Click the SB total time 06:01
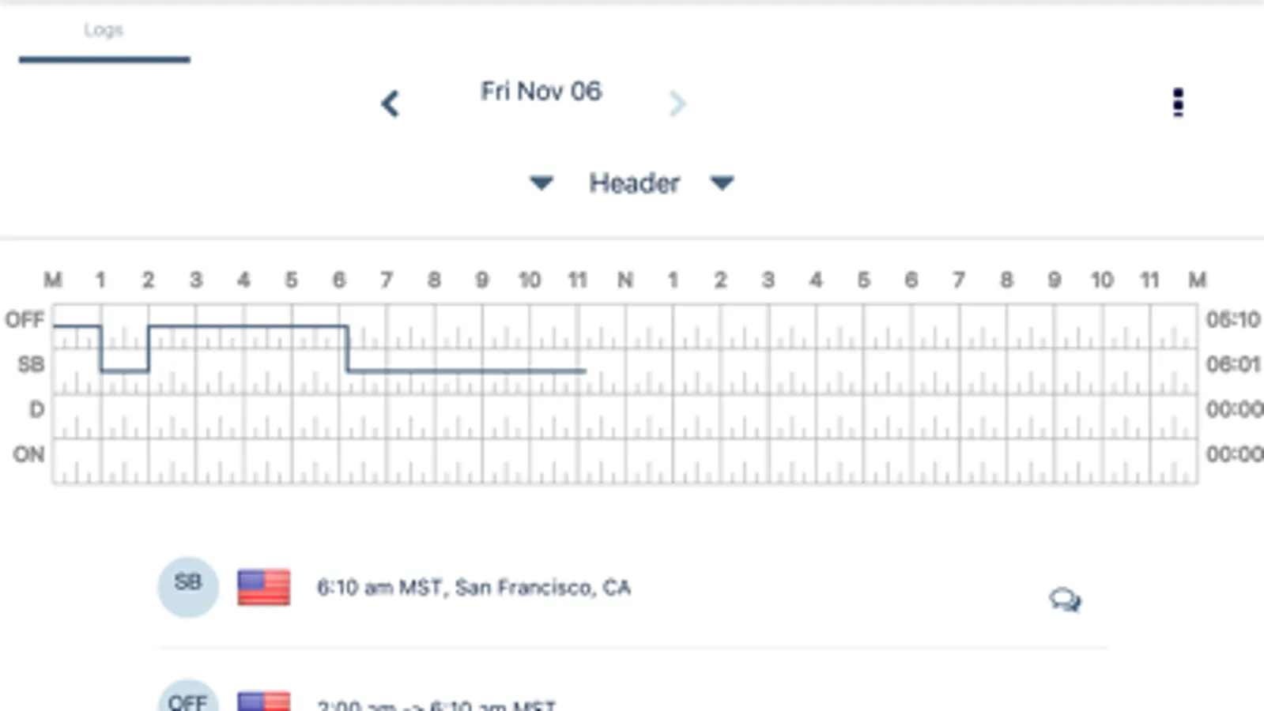The width and height of the screenshot is (1264, 711). 1232,364
